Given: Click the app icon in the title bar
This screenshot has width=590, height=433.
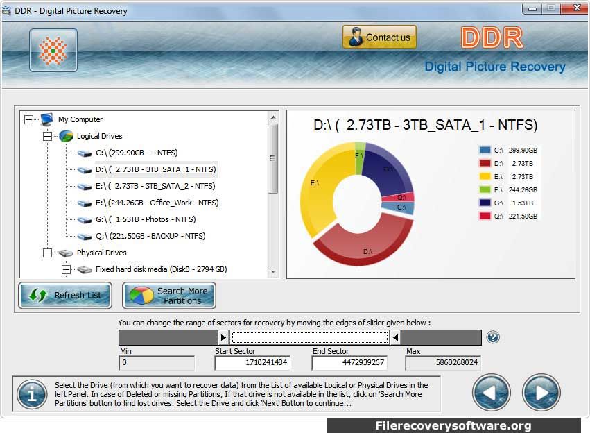Looking at the screenshot, I should tap(6, 11).
